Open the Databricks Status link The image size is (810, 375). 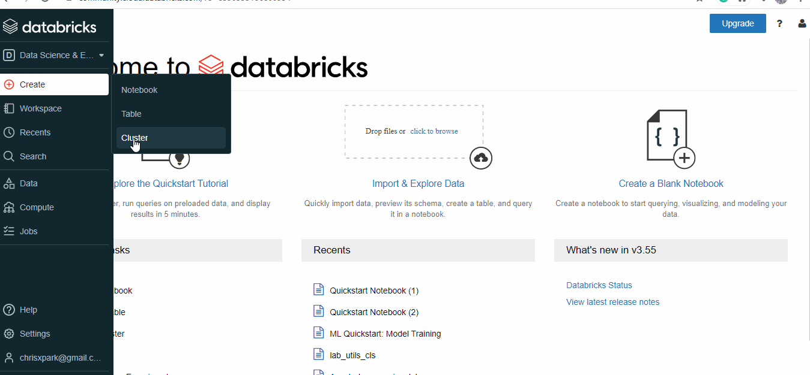tap(599, 285)
